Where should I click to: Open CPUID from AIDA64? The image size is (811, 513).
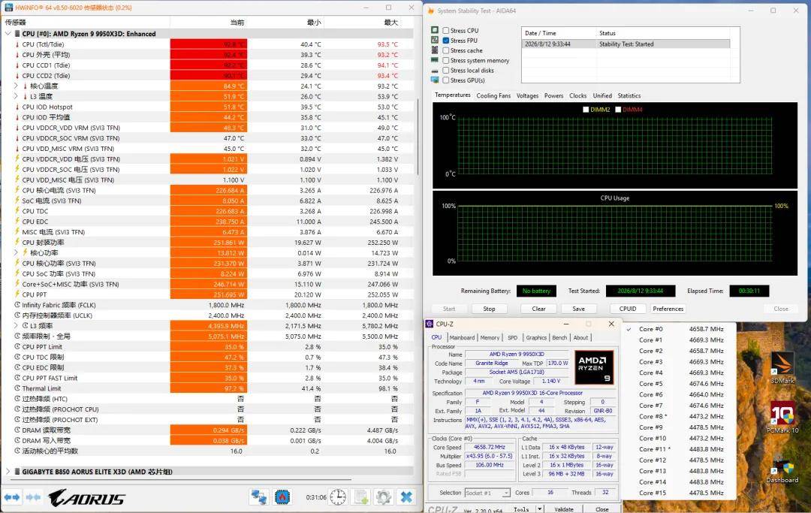tap(628, 309)
